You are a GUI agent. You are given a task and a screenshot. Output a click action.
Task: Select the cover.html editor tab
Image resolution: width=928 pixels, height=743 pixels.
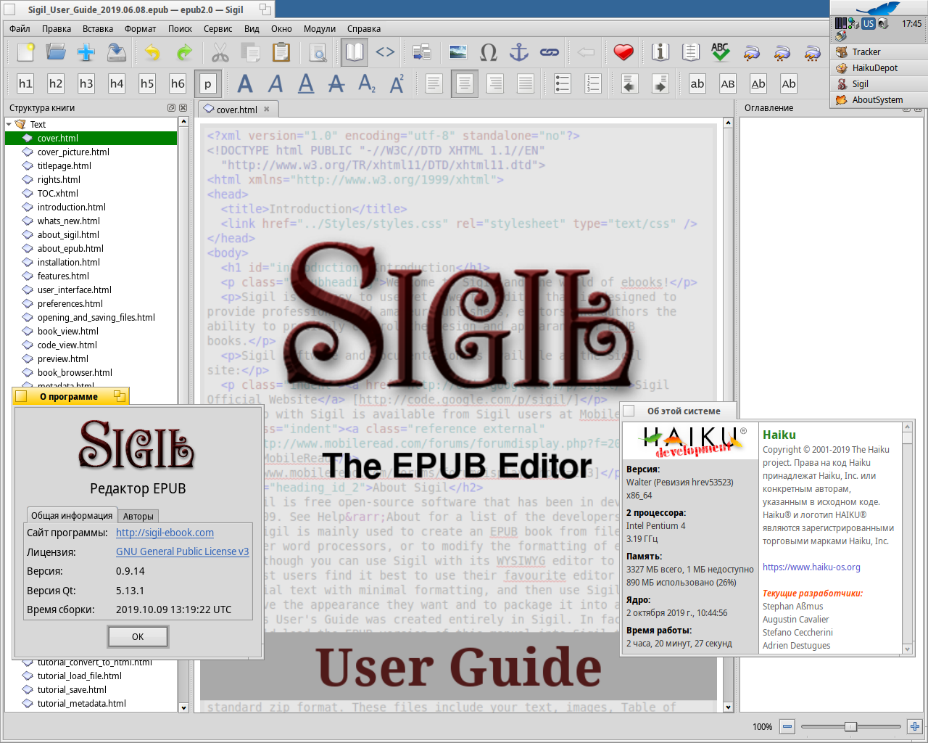pos(236,110)
